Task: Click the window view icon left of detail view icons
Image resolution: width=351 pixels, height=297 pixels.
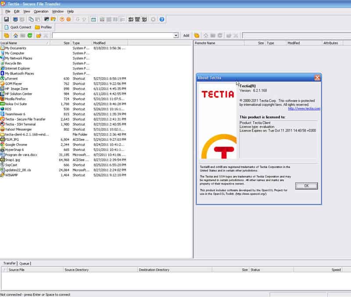Action: [93, 19]
